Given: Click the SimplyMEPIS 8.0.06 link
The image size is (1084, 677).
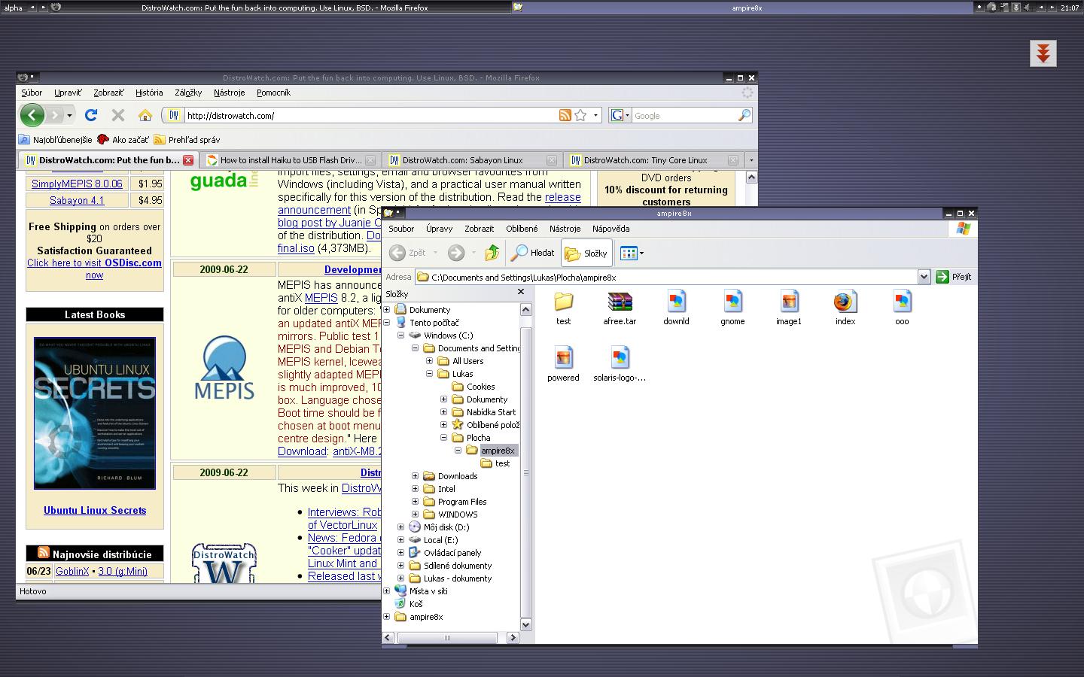Looking at the screenshot, I should point(77,184).
